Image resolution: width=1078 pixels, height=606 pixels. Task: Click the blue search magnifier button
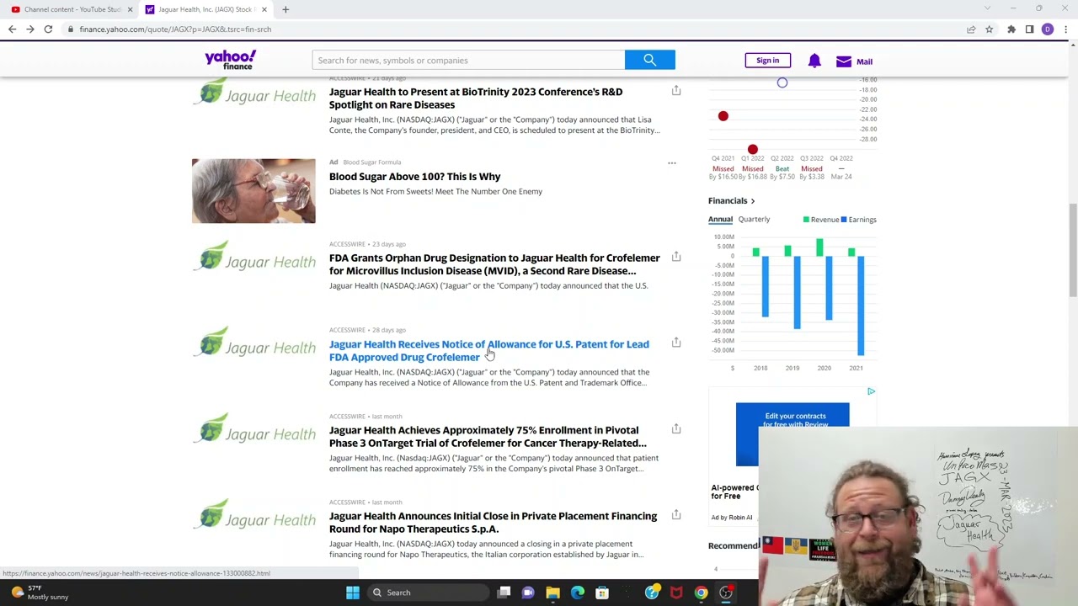(x=649, y=60)
